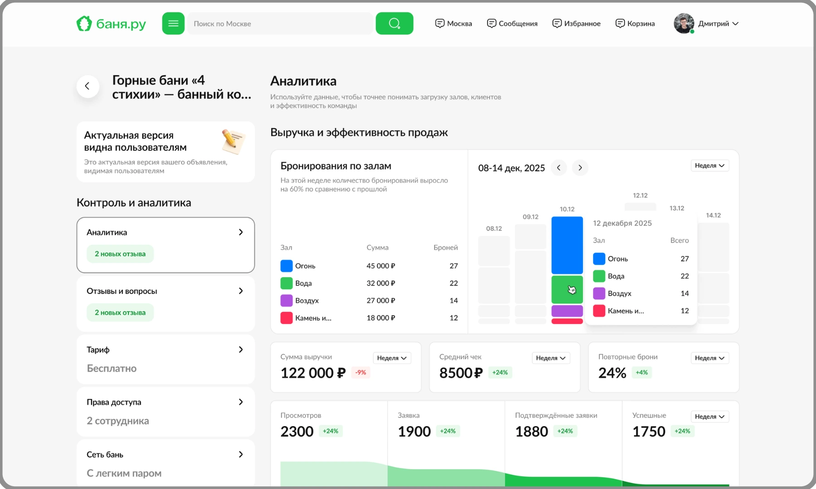Image resolution: width=816 pixels, height=489 pixels.
Task: Open Корзина cart in the header
Action: pos(635,24)
